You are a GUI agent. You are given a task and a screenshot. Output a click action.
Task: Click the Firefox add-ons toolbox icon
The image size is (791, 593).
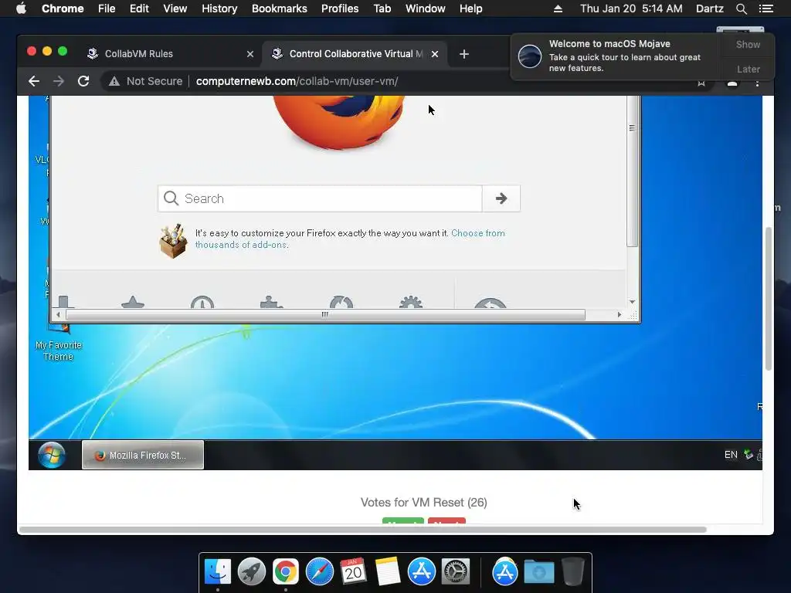(173, 241)
